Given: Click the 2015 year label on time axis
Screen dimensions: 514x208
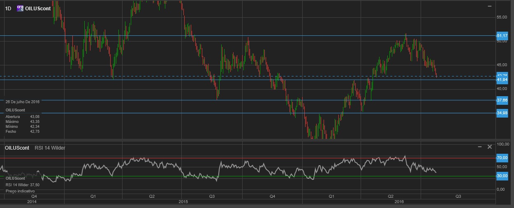Looking at the screenshot, I should tap(183, 202).
